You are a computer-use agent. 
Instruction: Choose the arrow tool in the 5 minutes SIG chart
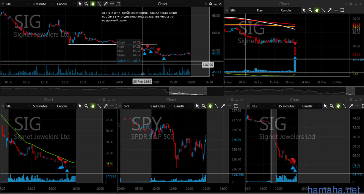pyautogui.click(x=106, y=106)
